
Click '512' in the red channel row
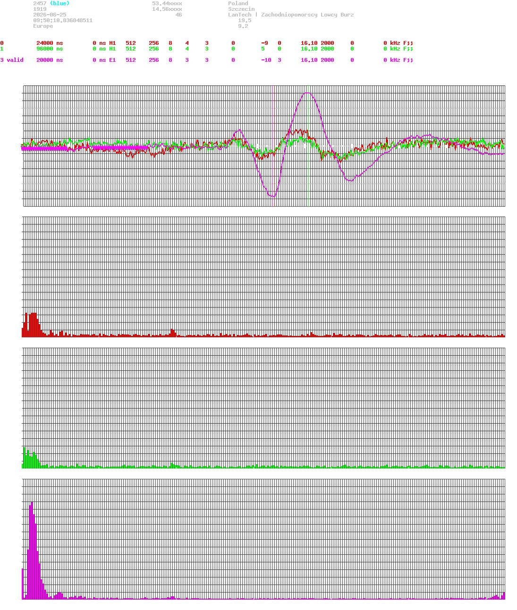(131, 43)
